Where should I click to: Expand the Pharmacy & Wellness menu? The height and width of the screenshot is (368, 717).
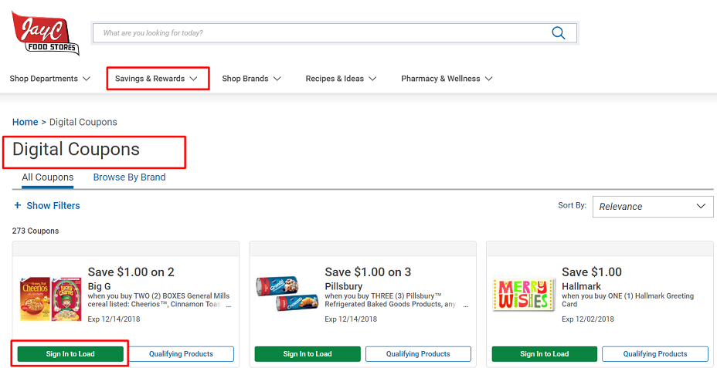tap(447, 79)
